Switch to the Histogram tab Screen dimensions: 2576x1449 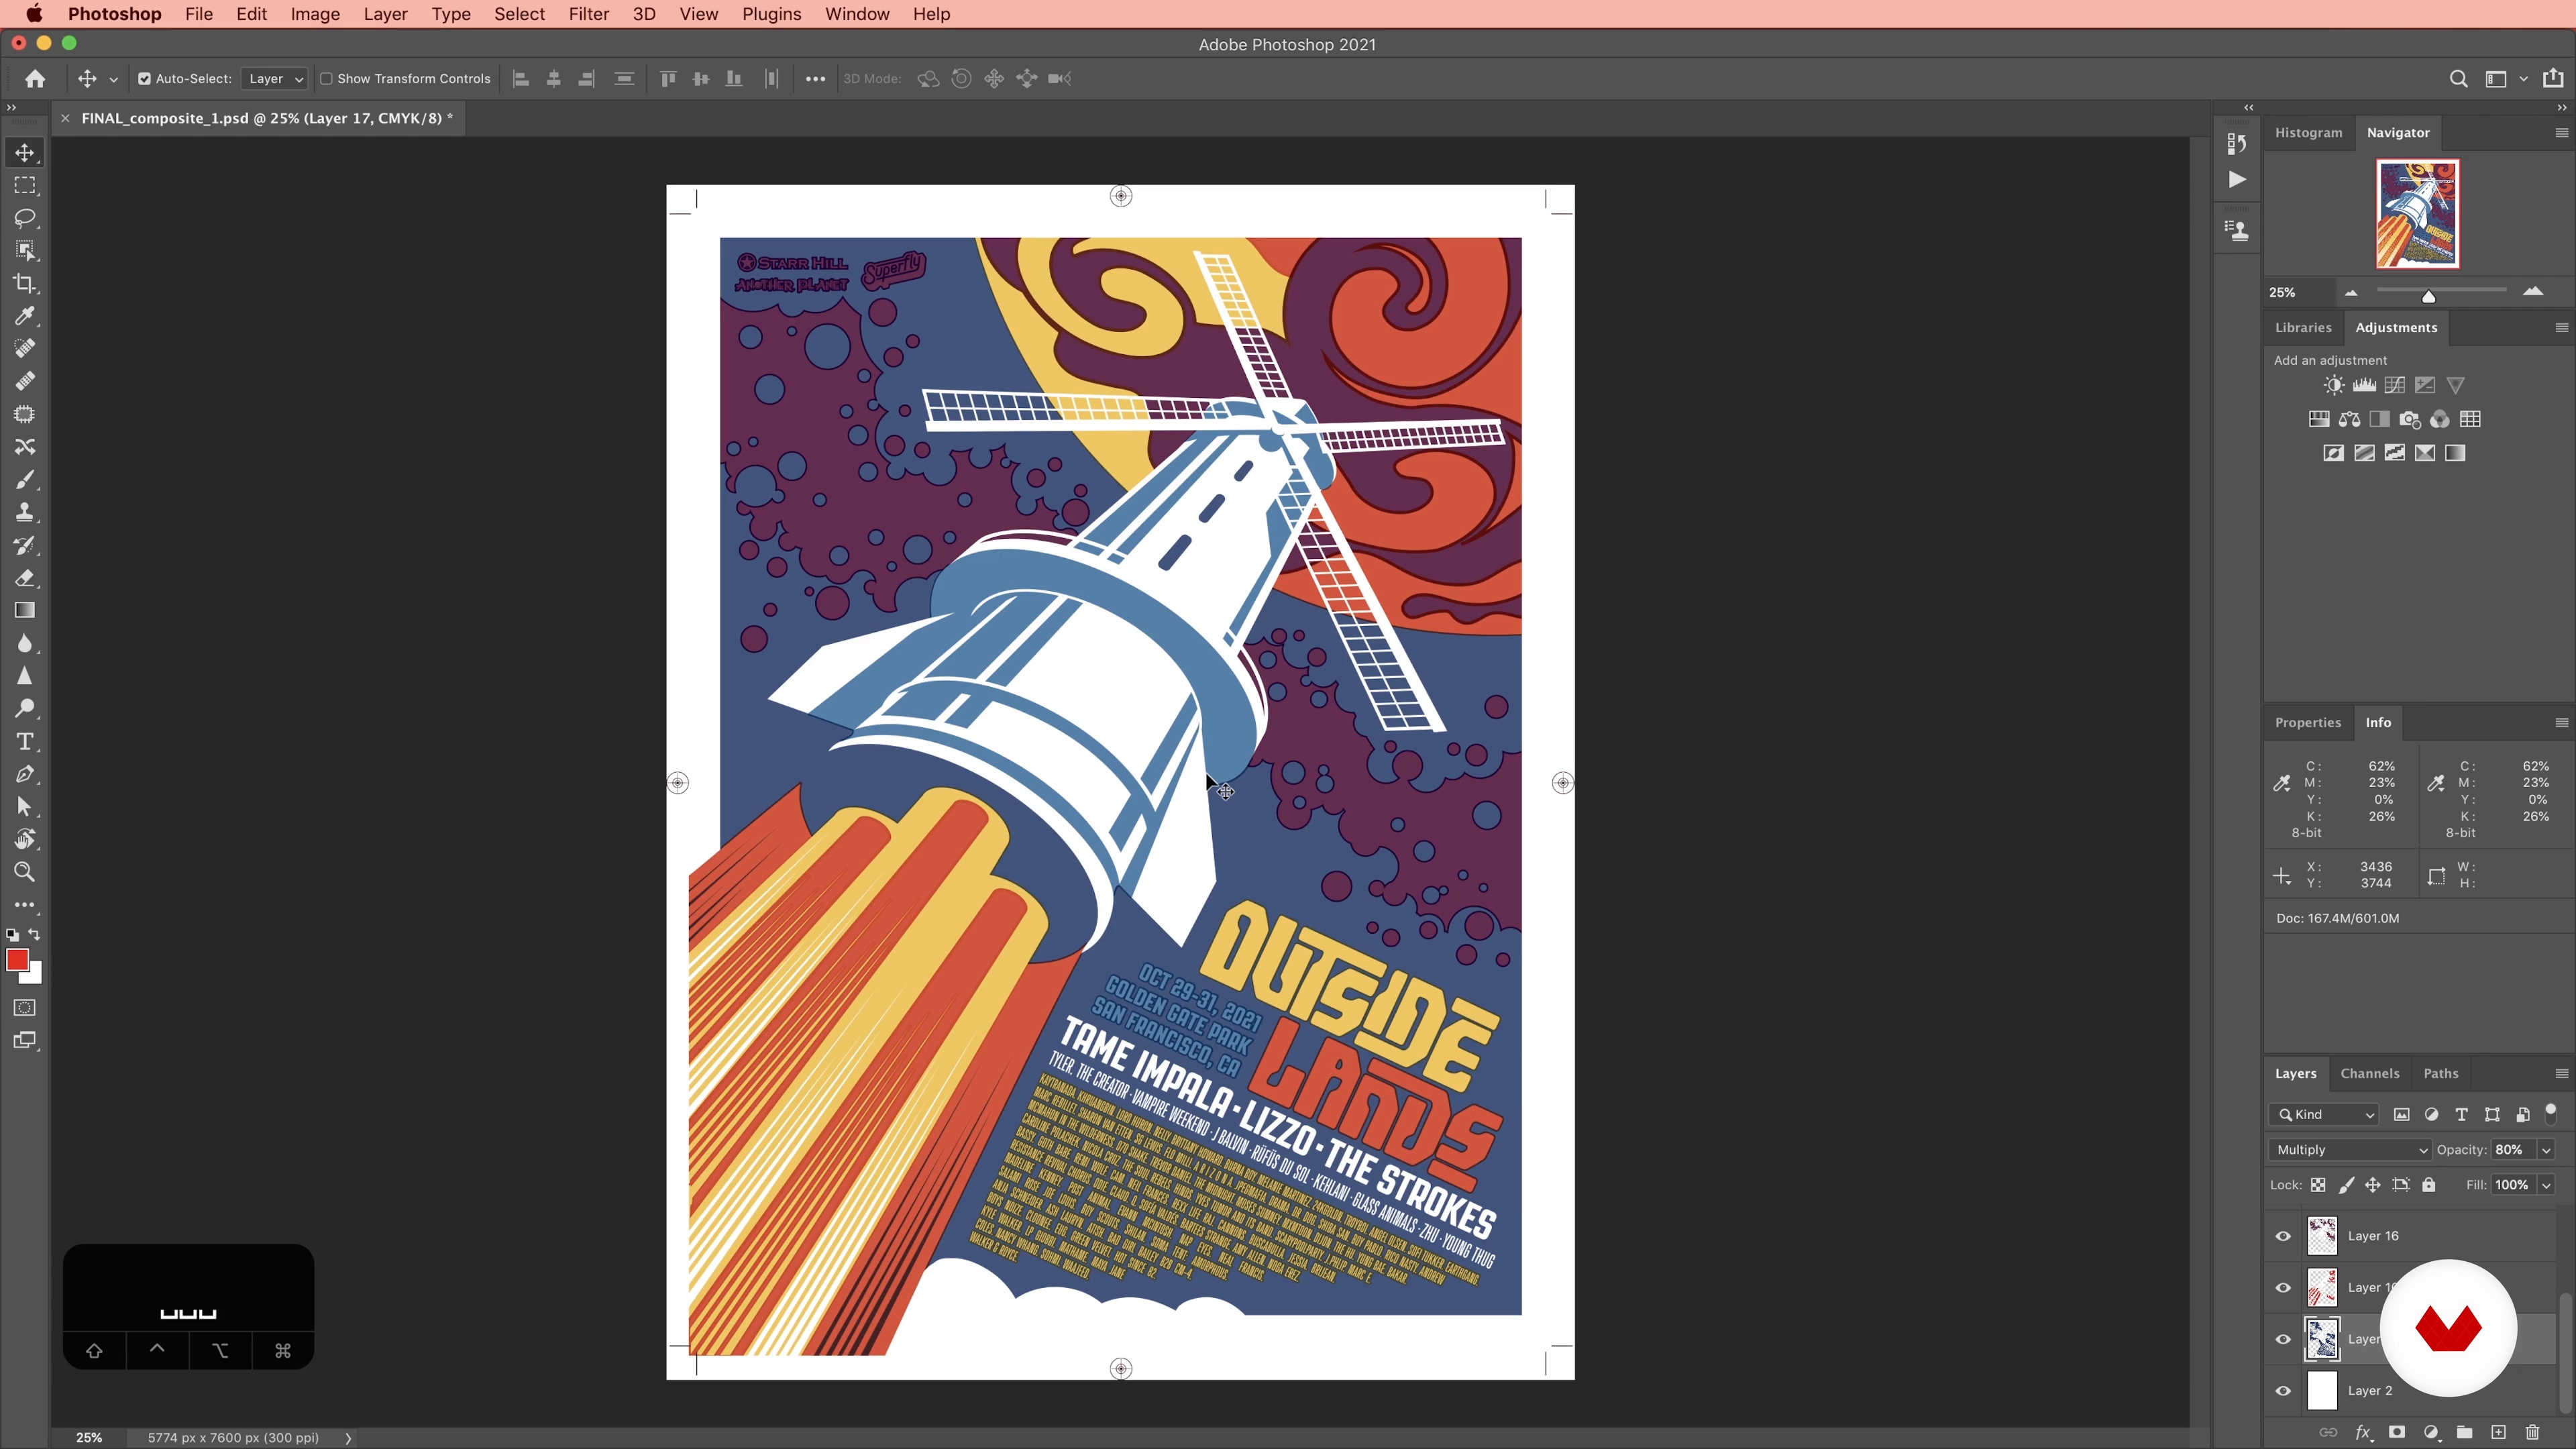click(2308, 132)
